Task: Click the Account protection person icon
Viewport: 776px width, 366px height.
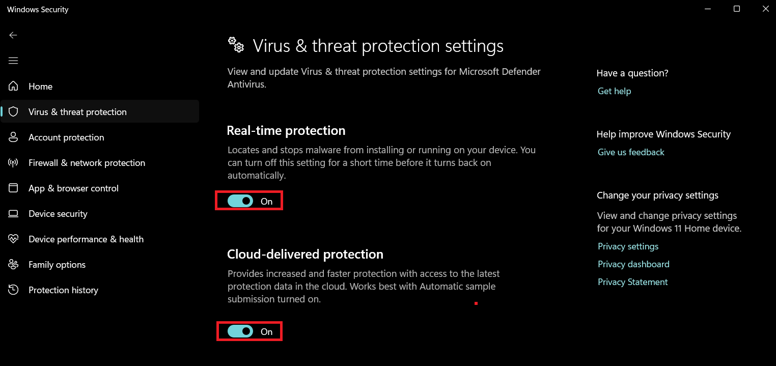Action: tap(13, 137)
